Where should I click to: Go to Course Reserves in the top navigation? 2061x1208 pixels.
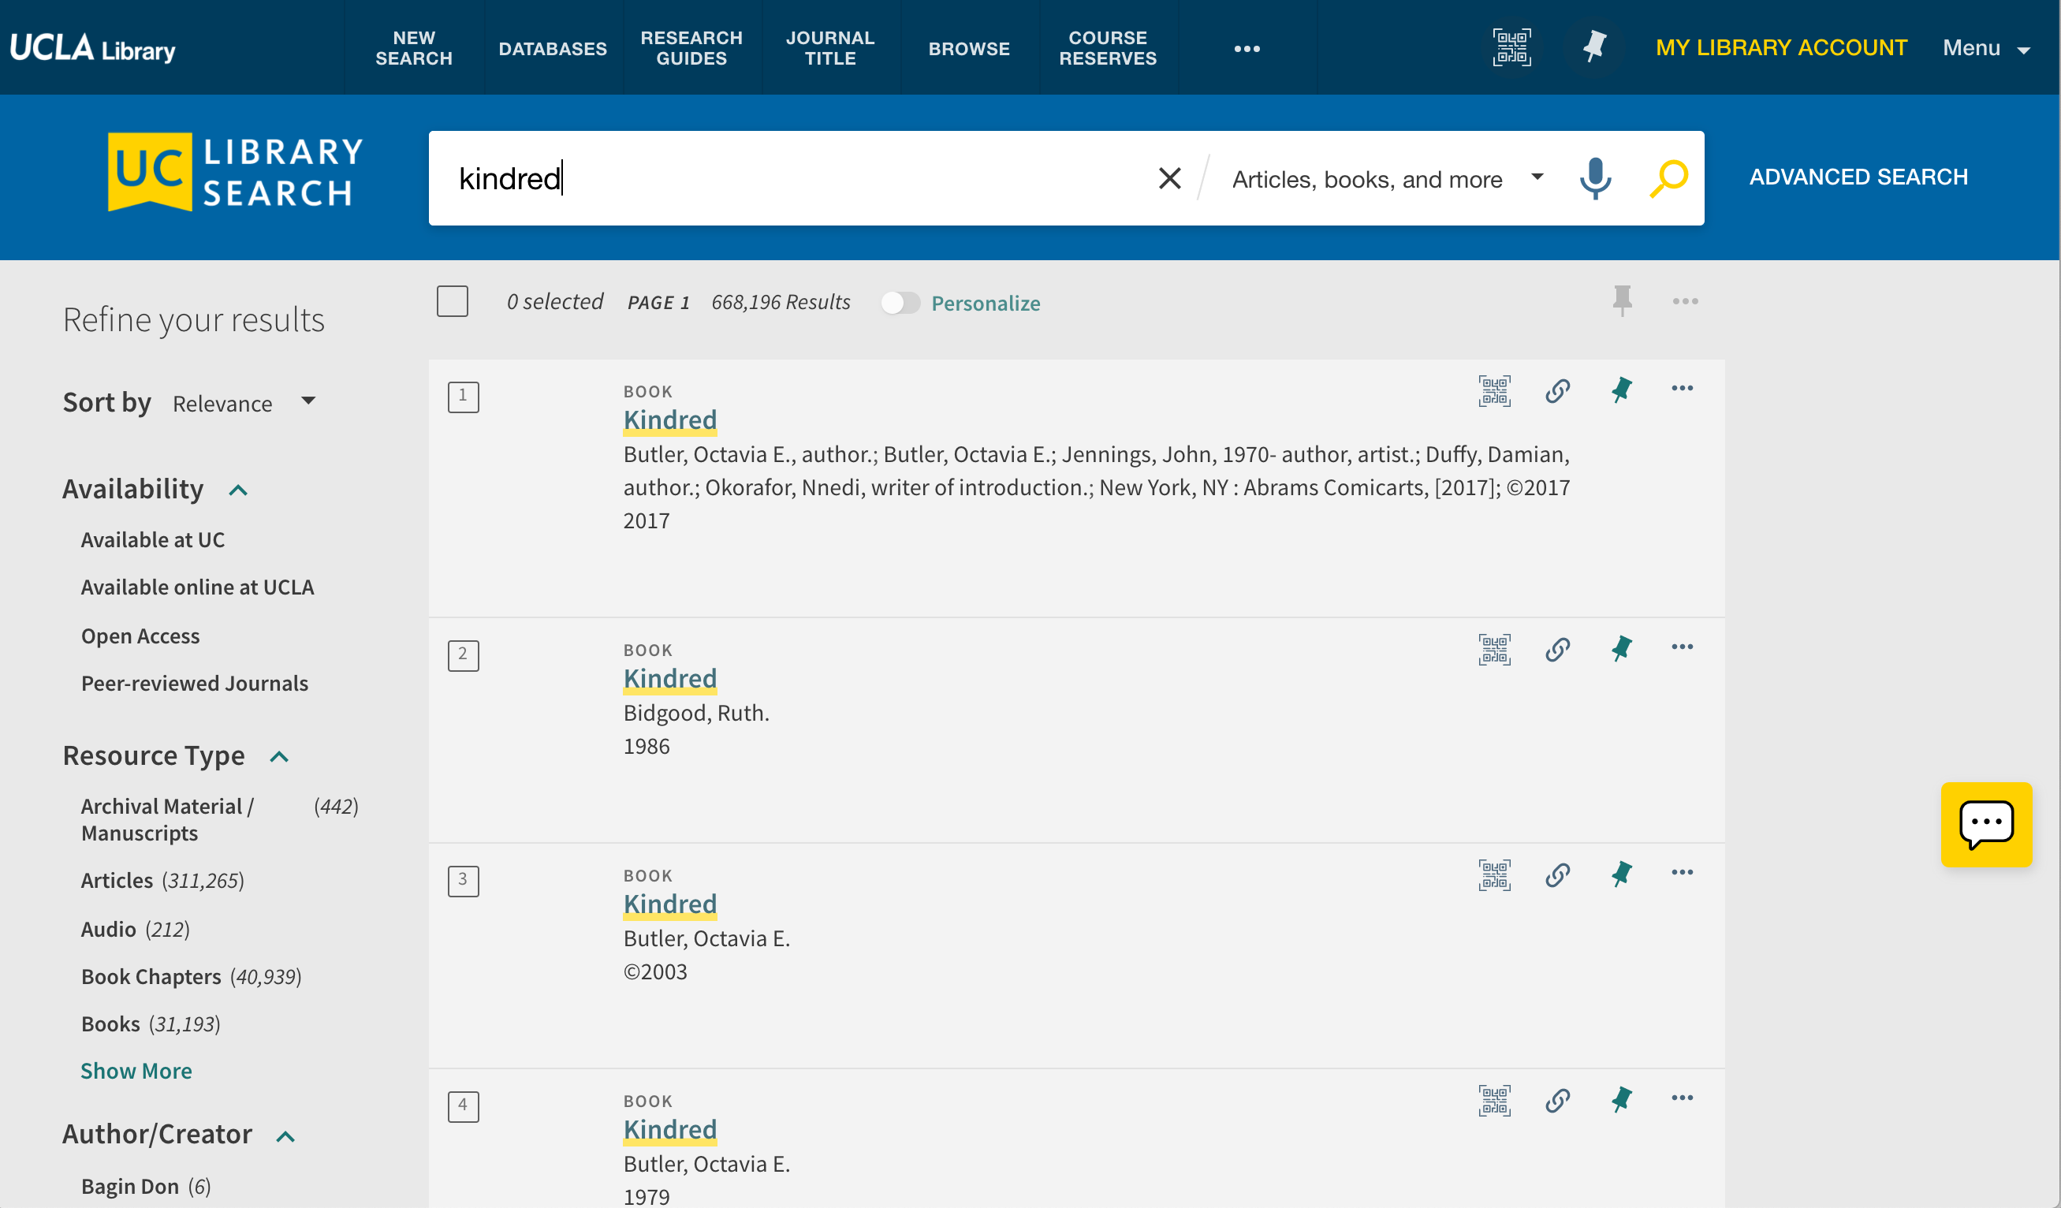coord(1108,48)
